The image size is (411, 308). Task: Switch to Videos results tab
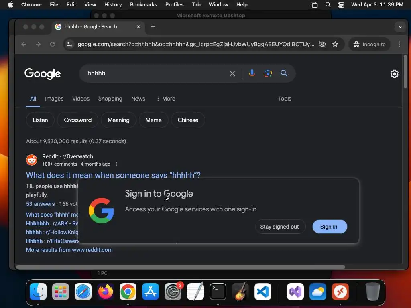(x=81, y=99)
